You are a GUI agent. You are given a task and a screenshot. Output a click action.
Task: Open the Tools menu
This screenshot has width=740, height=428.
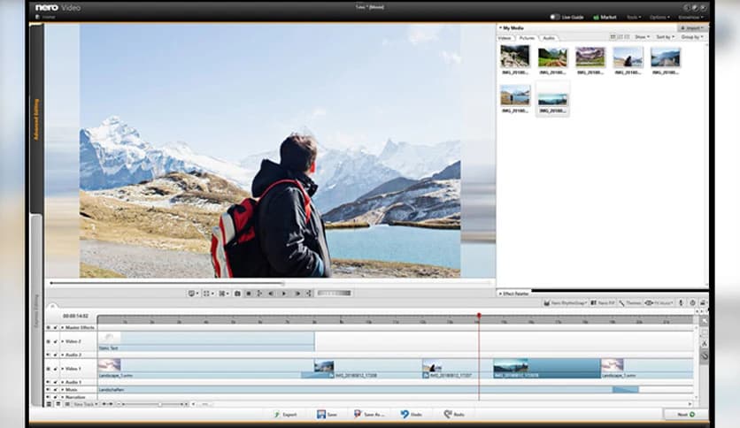click(x=634, y=17)
